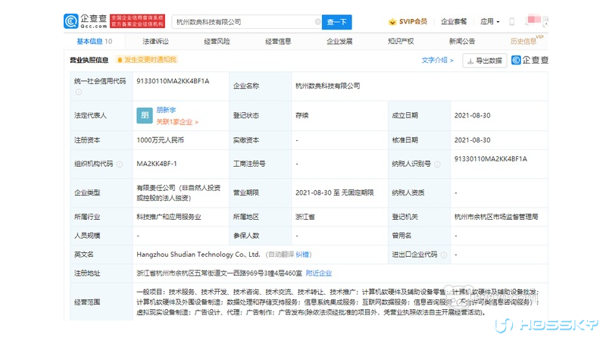The image size is (606, 341).
Task: Select 成立日期 value 2021-08-30
Action: pos(472,116)
